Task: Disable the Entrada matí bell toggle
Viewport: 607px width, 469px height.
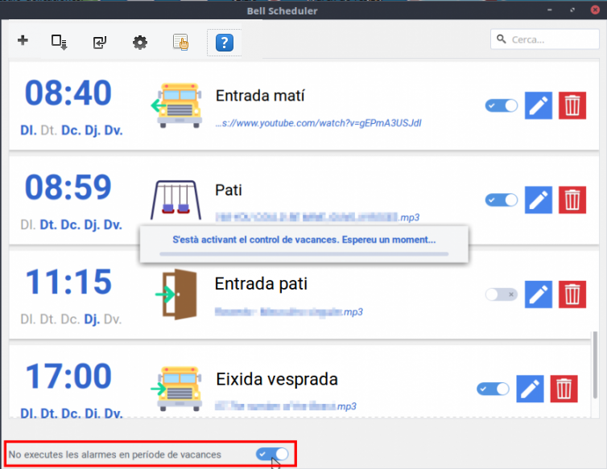Action: coord(502,105)
